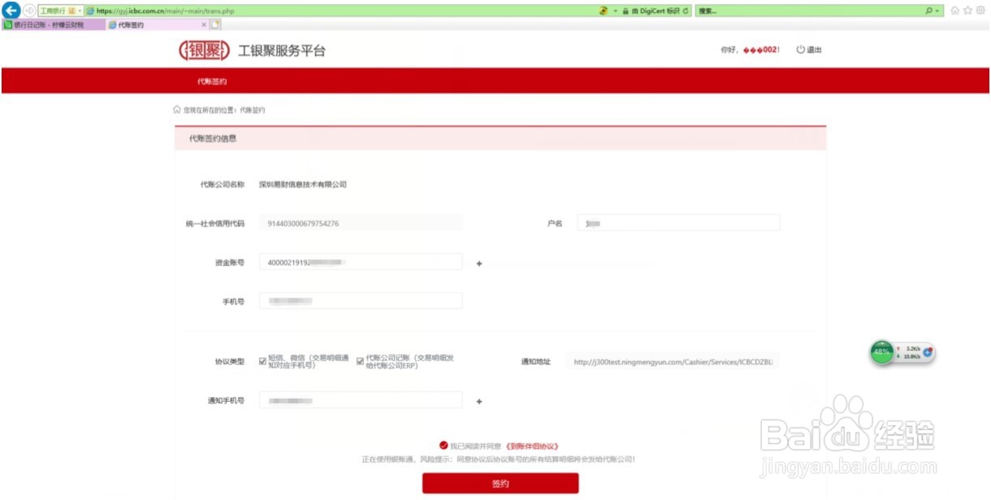Image resolution: width=991 pixels, height=500 pixels.
Task: Open browser favorites star icon
Action: point(967,11)
